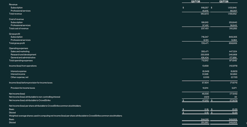Click professional services gross profit 9,364
The image size is (247, 127).
click(x=234, y=40)
